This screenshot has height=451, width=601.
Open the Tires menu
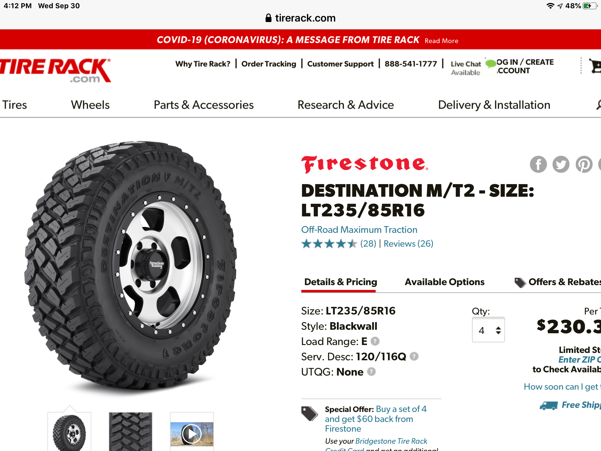(x=15, y=105)
